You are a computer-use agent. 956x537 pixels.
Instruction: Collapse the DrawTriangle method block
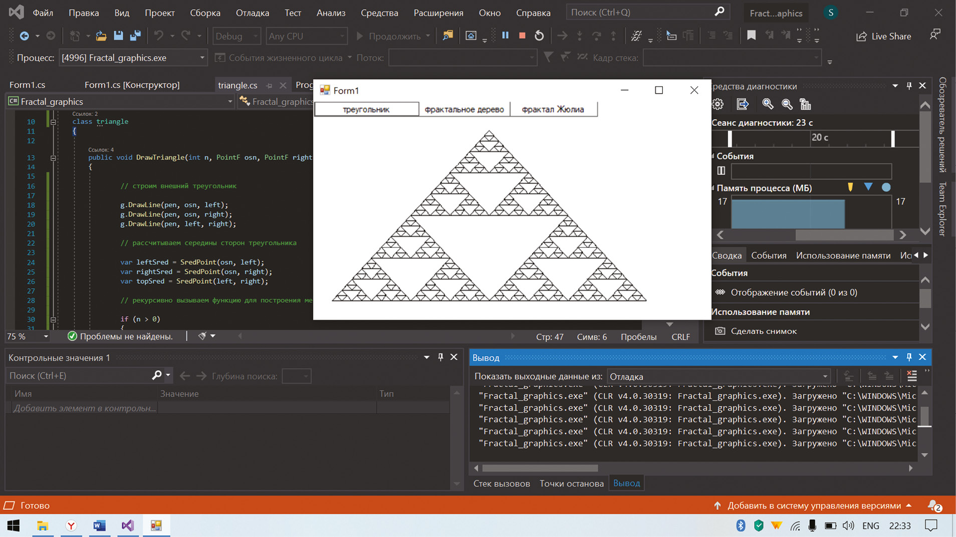[53, 158]
